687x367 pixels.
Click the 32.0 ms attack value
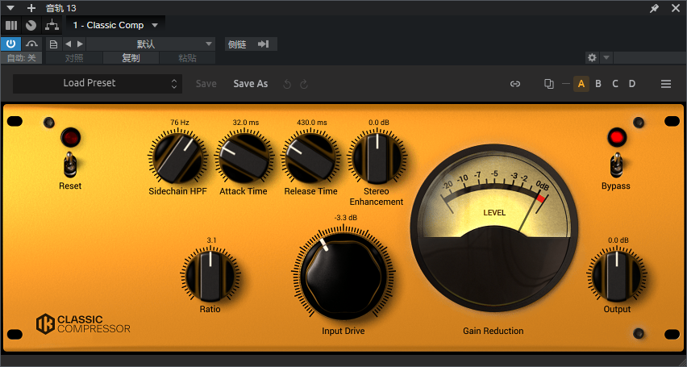246,123
